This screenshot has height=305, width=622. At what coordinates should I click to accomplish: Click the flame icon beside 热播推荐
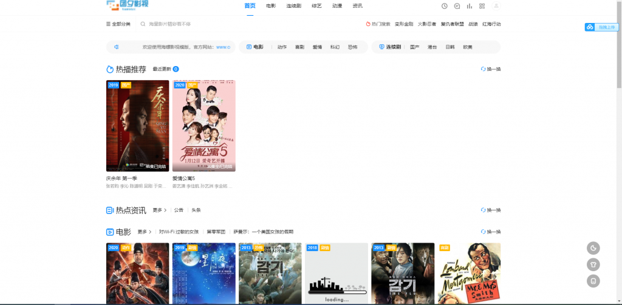[110, 69]
